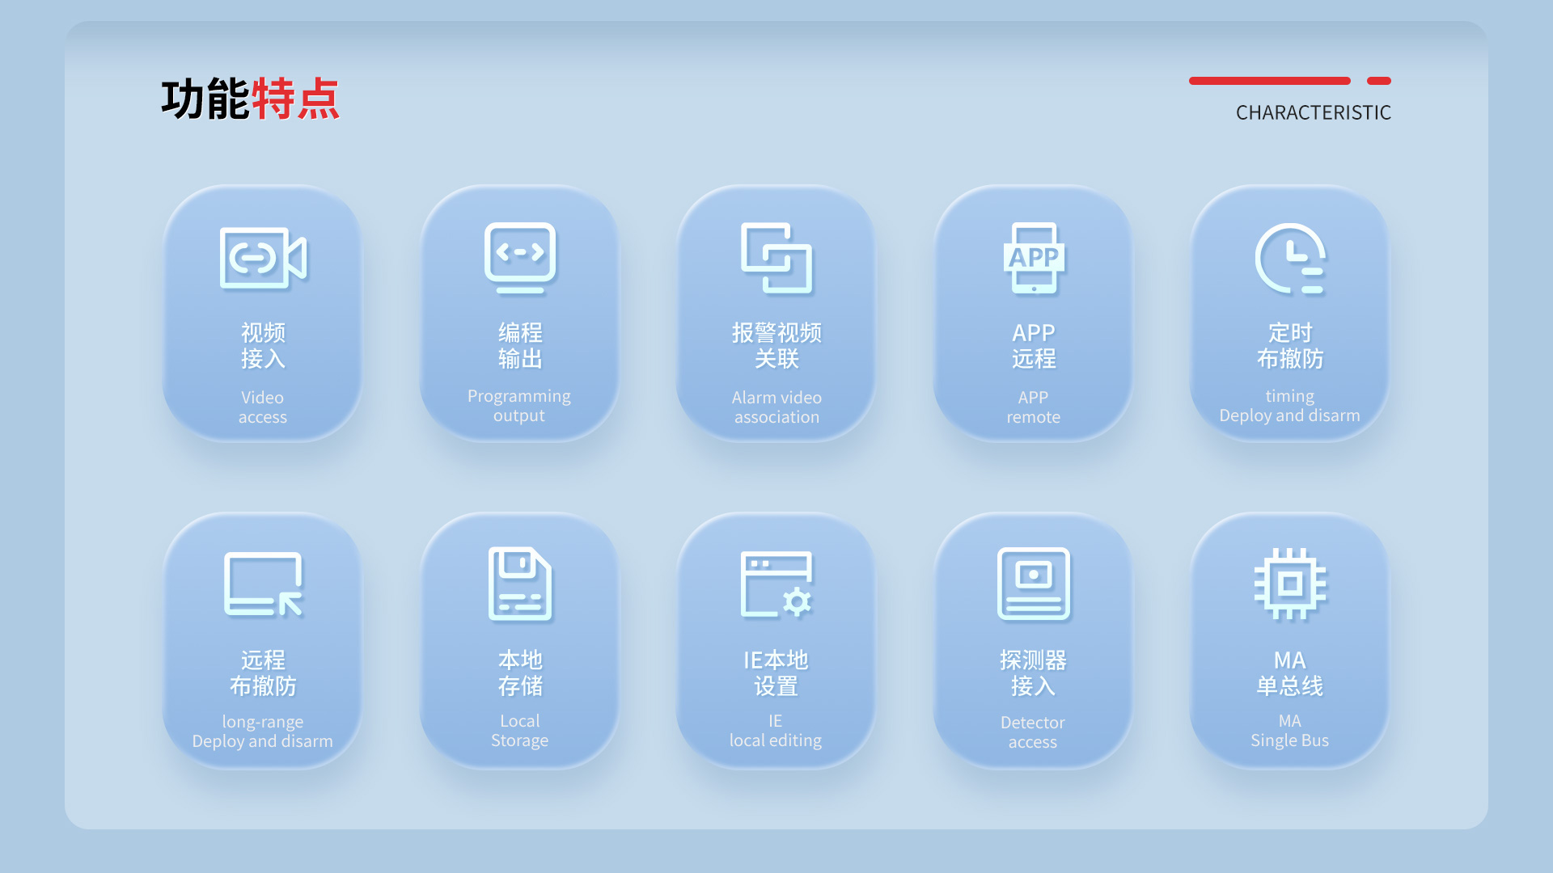Click the IE local editing window icon
Image resolution: width=1553 pixels, height=873 pixels.
click(x=776, y=584)
